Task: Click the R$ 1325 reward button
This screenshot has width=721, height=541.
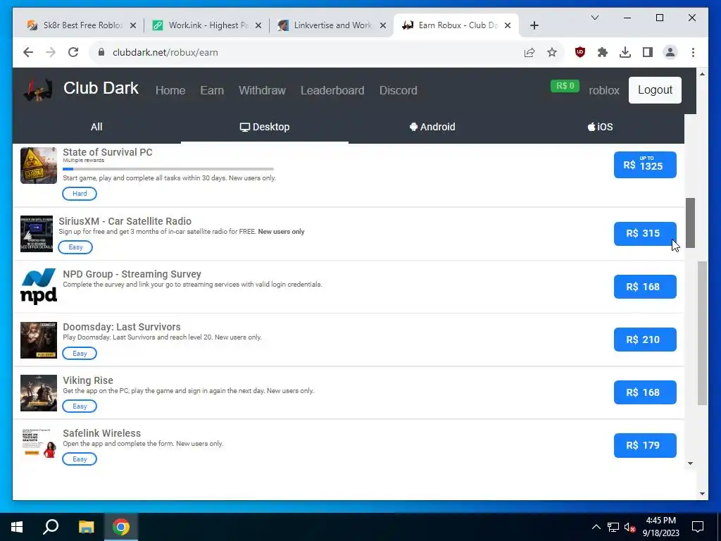Action: pyautogui.click(x=645, y=165)
